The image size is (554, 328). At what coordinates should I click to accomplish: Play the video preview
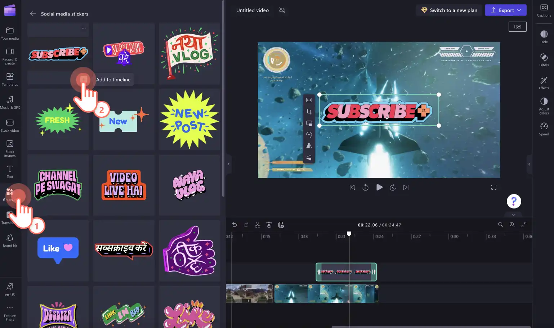click(379, 187)
